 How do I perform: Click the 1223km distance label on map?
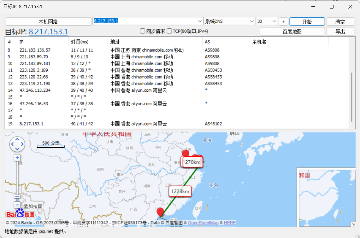[180, 191]
